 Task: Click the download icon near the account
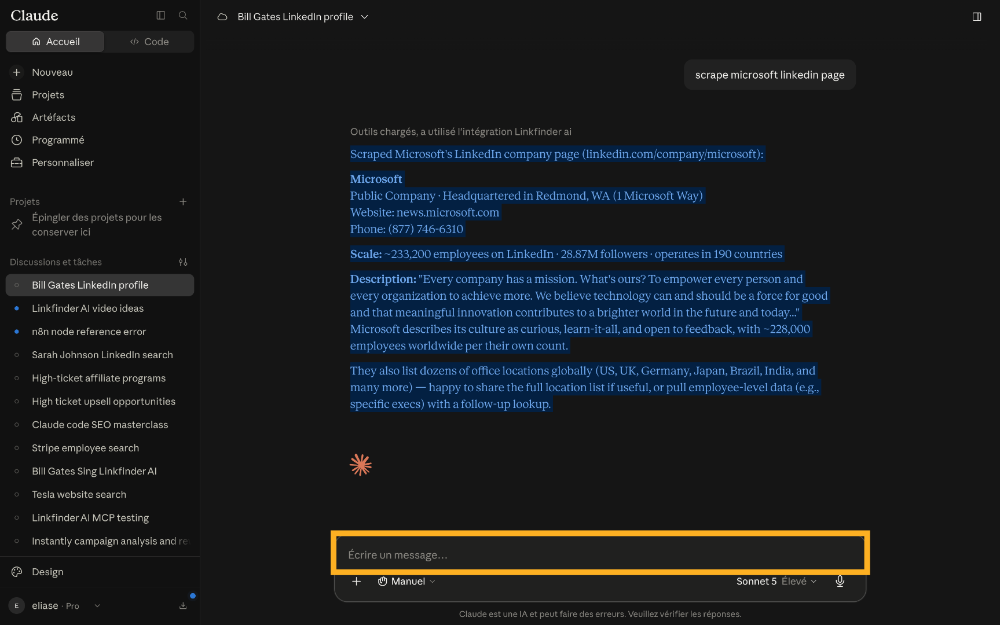pyautogui.click(x=183, y=606)
